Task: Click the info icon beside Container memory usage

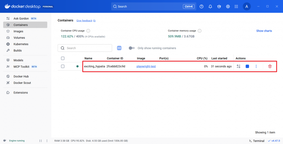Action: point(200,31)
